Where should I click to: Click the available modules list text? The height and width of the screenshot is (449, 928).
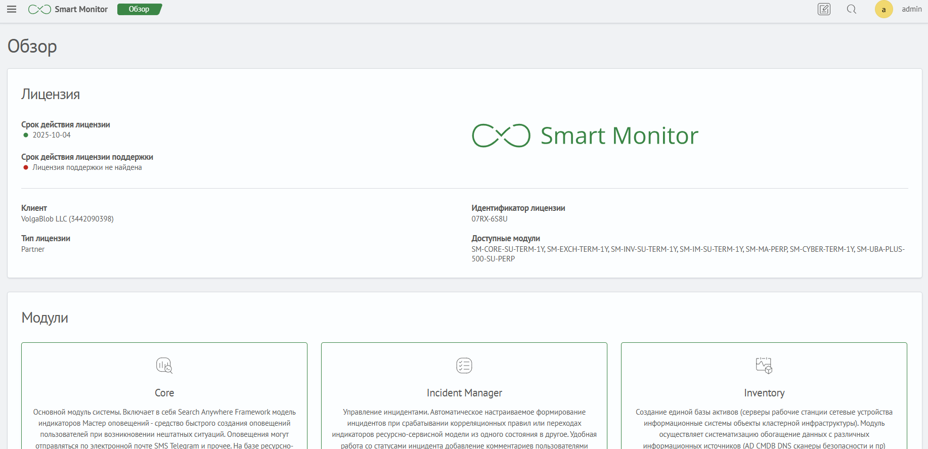point(688,254)
